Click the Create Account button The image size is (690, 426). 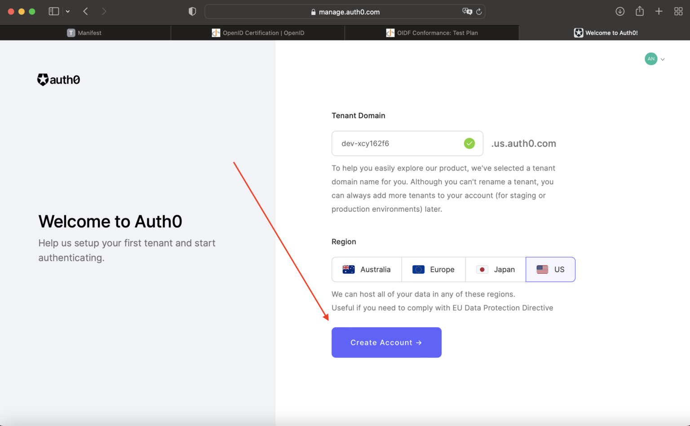tap(386, 342)
